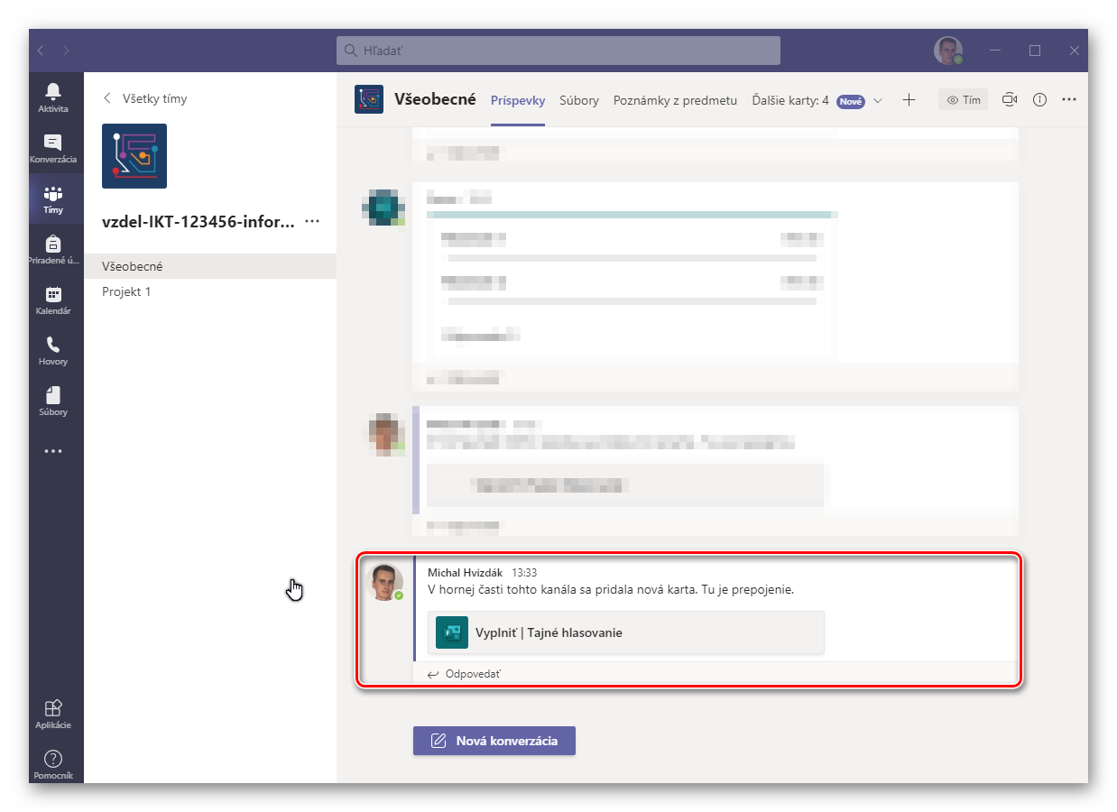The height and width of the screenshot is (812, 1117).
Task: Expand more apps ellipsis in sidebar
Action: (x=53, y=451)
